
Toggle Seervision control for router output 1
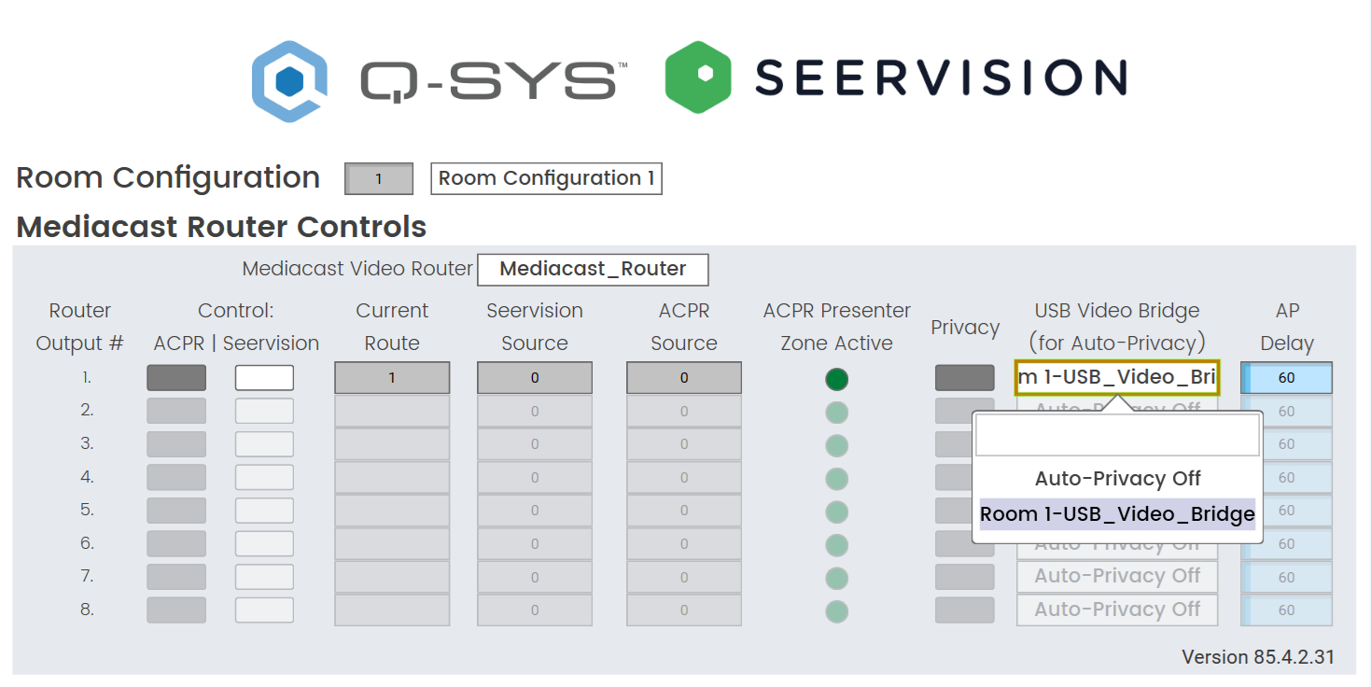click(x=264, y=378)
